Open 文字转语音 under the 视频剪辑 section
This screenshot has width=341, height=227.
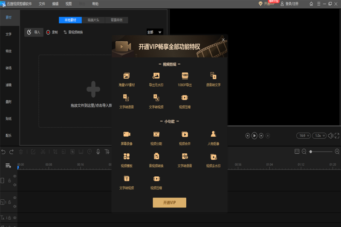(126, 98)
